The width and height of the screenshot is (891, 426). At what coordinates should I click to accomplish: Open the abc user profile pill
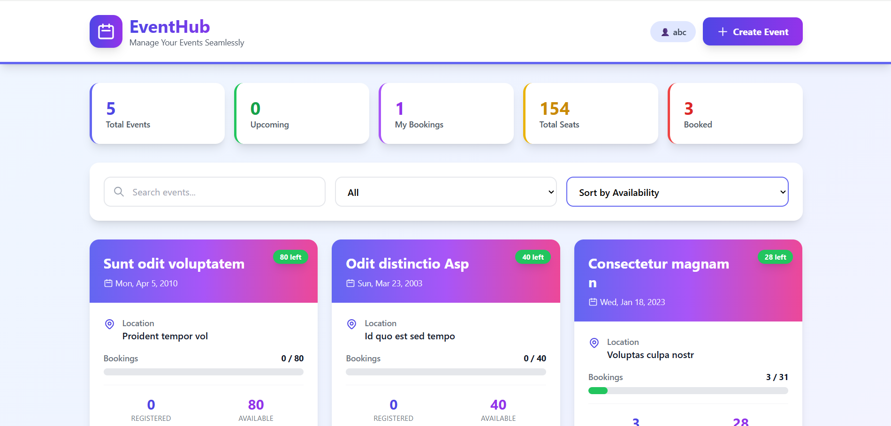[672, 32]
